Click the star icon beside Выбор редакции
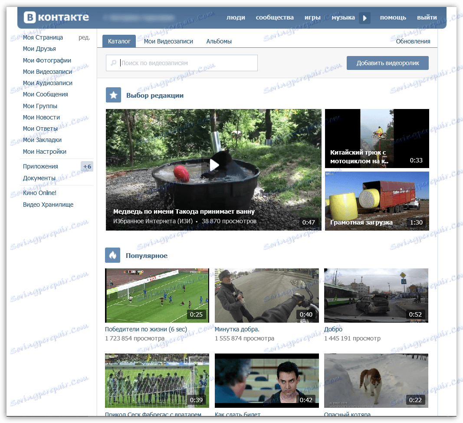This screenshot has width=463, height=423. (x=113, y=95)
